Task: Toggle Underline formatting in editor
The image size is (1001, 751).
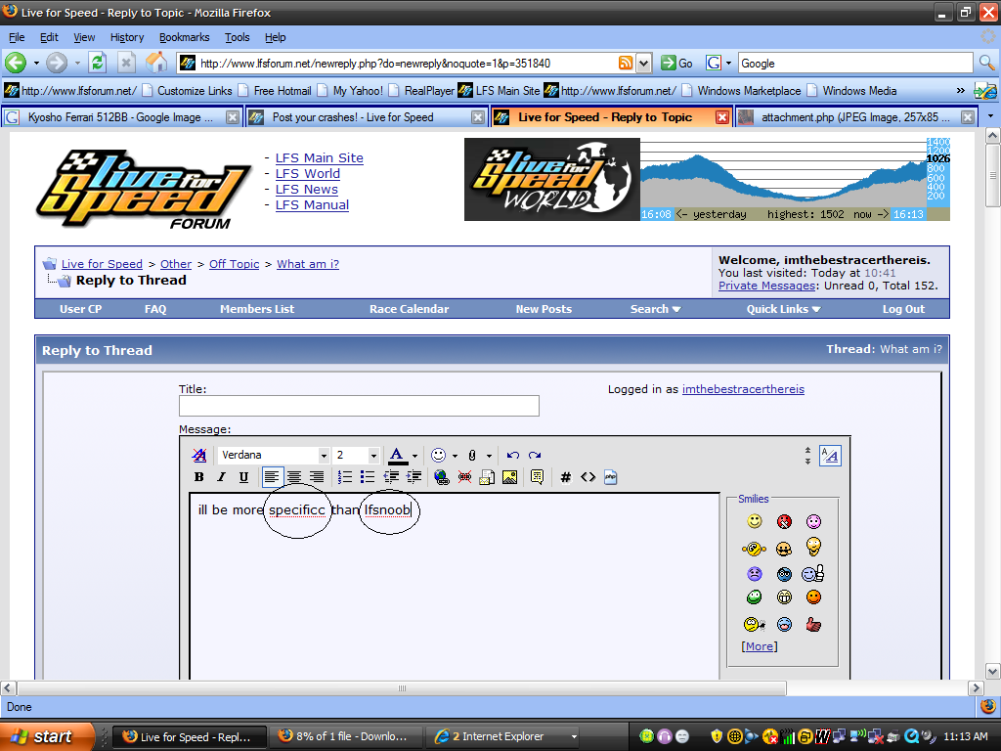Action: [x=243, y=477]
